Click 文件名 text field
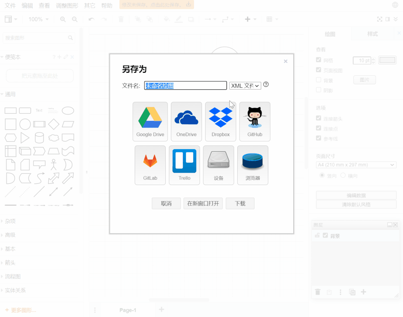Viewport: 403px width, 317px height. pos(185,85)
